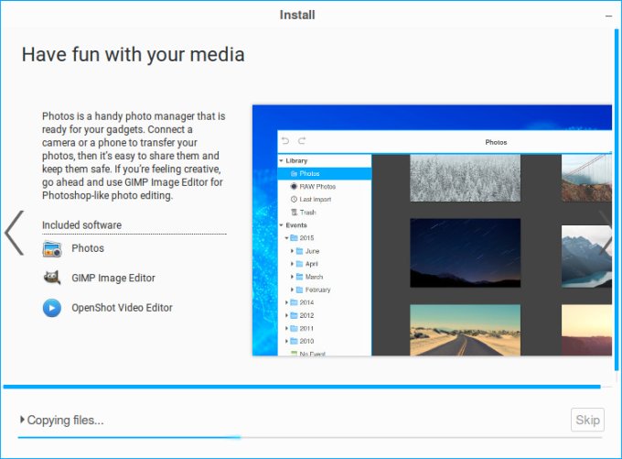
Task: Open the desert road photo thumbnail
Action: pos(465,330)
